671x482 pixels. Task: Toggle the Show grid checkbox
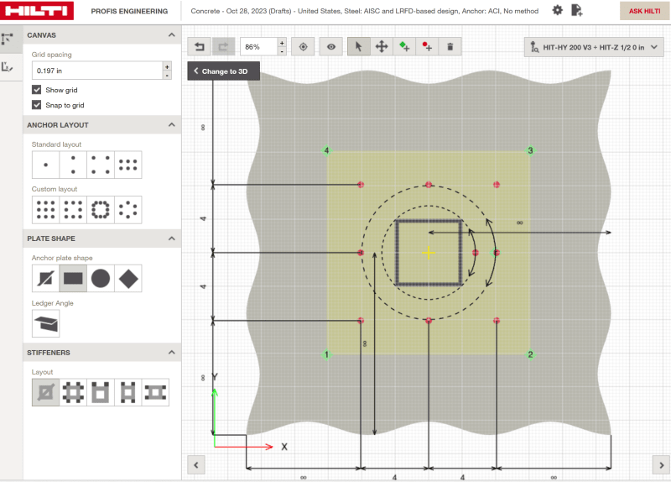(37, 90)
